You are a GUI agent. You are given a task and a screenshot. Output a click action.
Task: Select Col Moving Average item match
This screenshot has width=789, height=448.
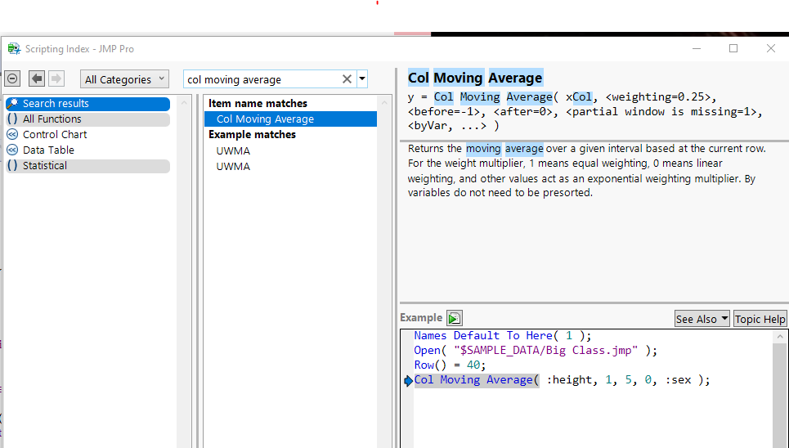coord(265,119)
